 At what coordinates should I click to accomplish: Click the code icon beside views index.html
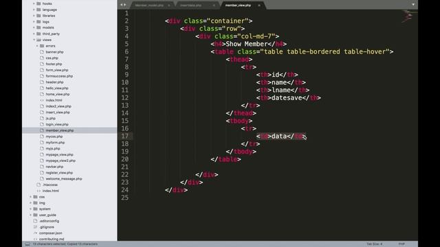pyautogui.click(x=42, y=100)
